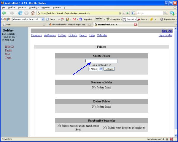Open the Strumenti menu
178x142 pixels.
click(56, 7)
